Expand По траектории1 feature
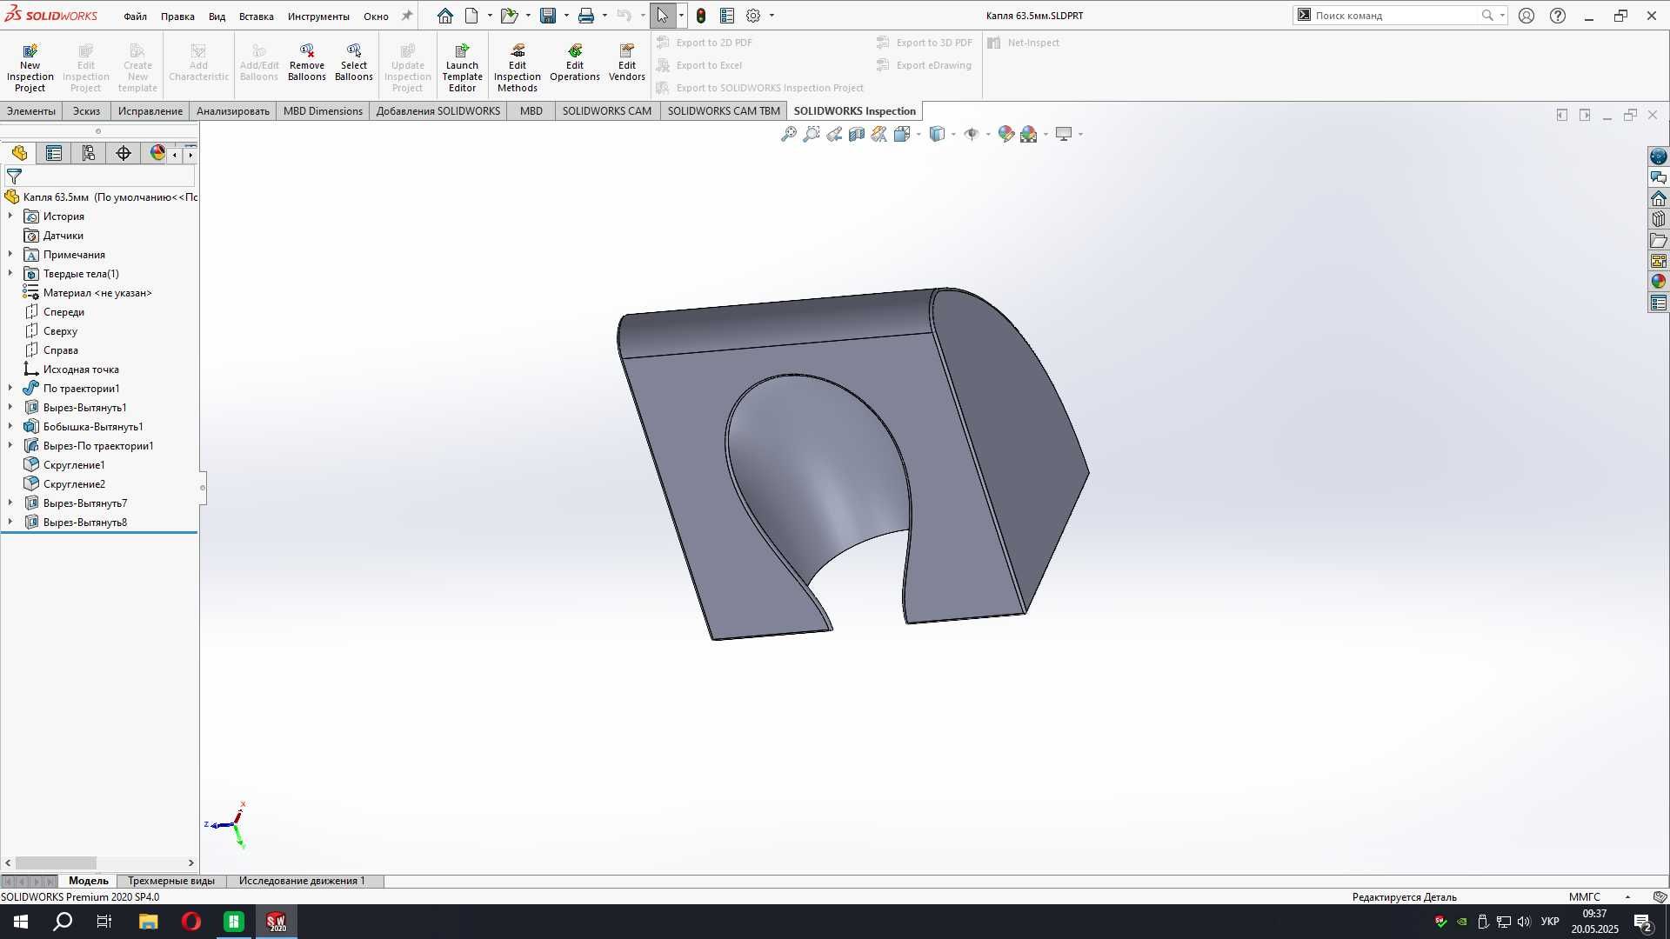 click(x=10, y=388)
